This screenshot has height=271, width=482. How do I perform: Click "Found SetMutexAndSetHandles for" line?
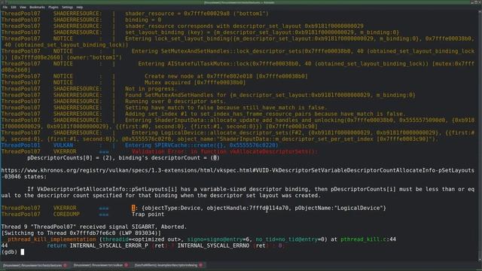point(270,96)
